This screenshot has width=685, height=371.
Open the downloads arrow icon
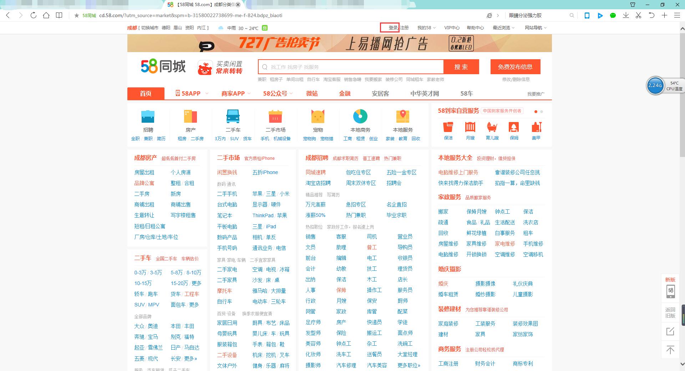coord(626,15)
